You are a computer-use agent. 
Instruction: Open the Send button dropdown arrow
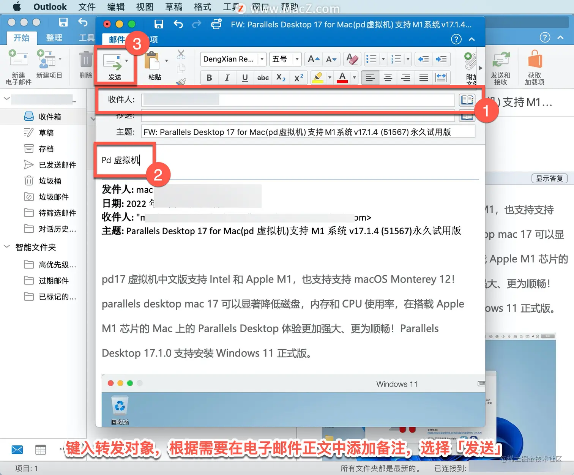(127, 61)
